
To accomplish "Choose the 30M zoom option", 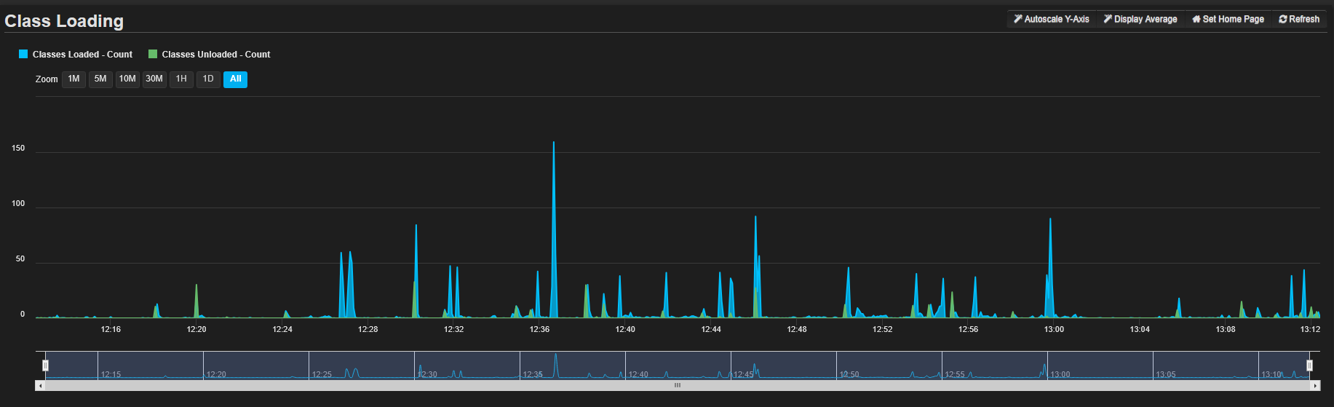I will click(154, 79).
